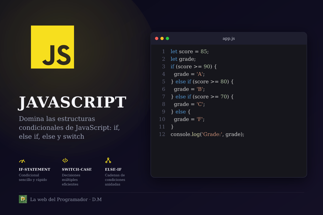
Task: Click the red window dot
Action: click(x=157, y=38)
